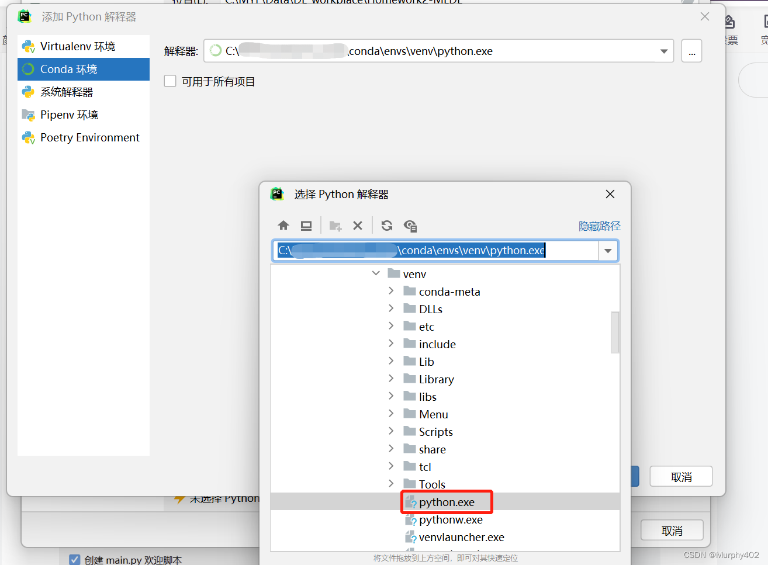Jump to desktop directory icon
This screenshot has width=768, height=565.
click(306, 226)
